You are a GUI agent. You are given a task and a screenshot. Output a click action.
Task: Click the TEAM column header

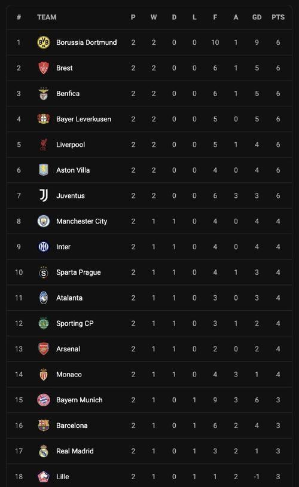click(47, 17)
